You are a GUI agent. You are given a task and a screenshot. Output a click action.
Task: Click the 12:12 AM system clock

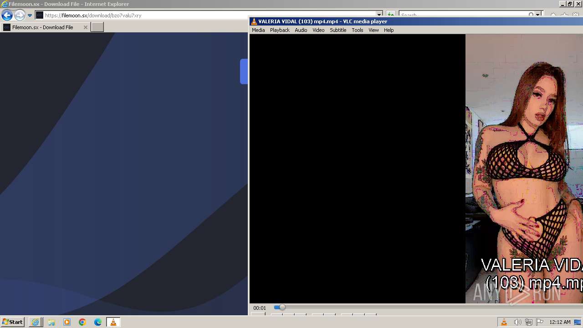pos(560,322)
